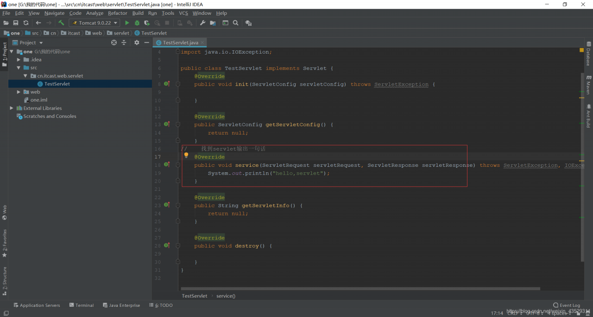
Task: Open the VCS menu
Action: [183, 13]
